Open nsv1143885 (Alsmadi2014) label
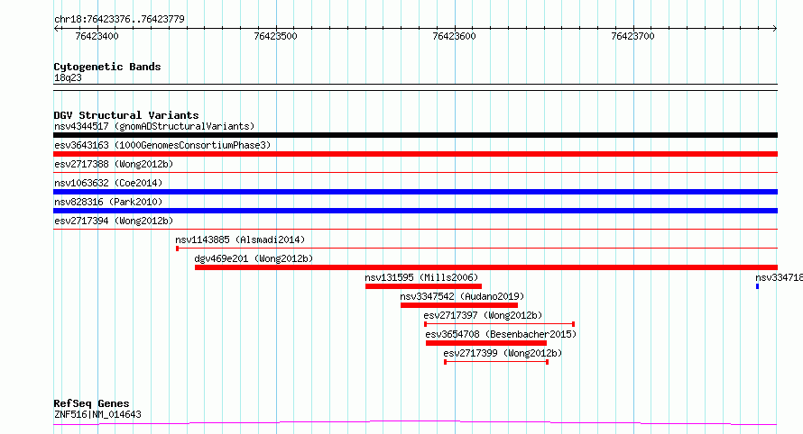 pos(240,240)
